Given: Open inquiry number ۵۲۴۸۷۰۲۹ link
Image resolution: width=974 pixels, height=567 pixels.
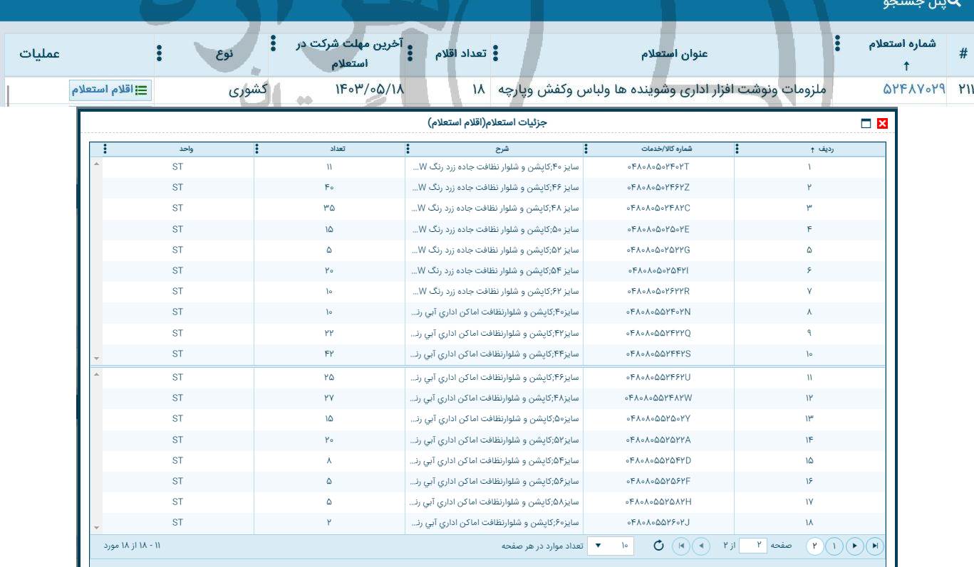Looking at the screenshot, I should 913,90.
